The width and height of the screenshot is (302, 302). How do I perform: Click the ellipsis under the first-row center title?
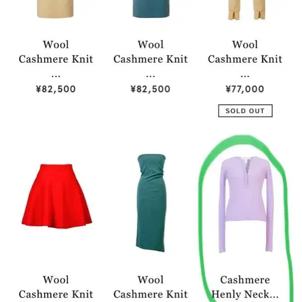[x=151, y=76]
